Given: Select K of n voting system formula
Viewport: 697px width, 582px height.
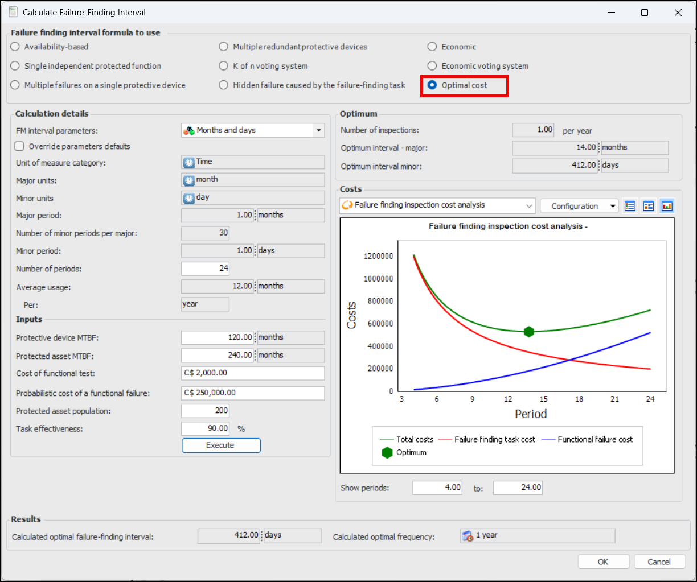Looking at the screenshot, I should pyautogui.click(x=224, y=66).
